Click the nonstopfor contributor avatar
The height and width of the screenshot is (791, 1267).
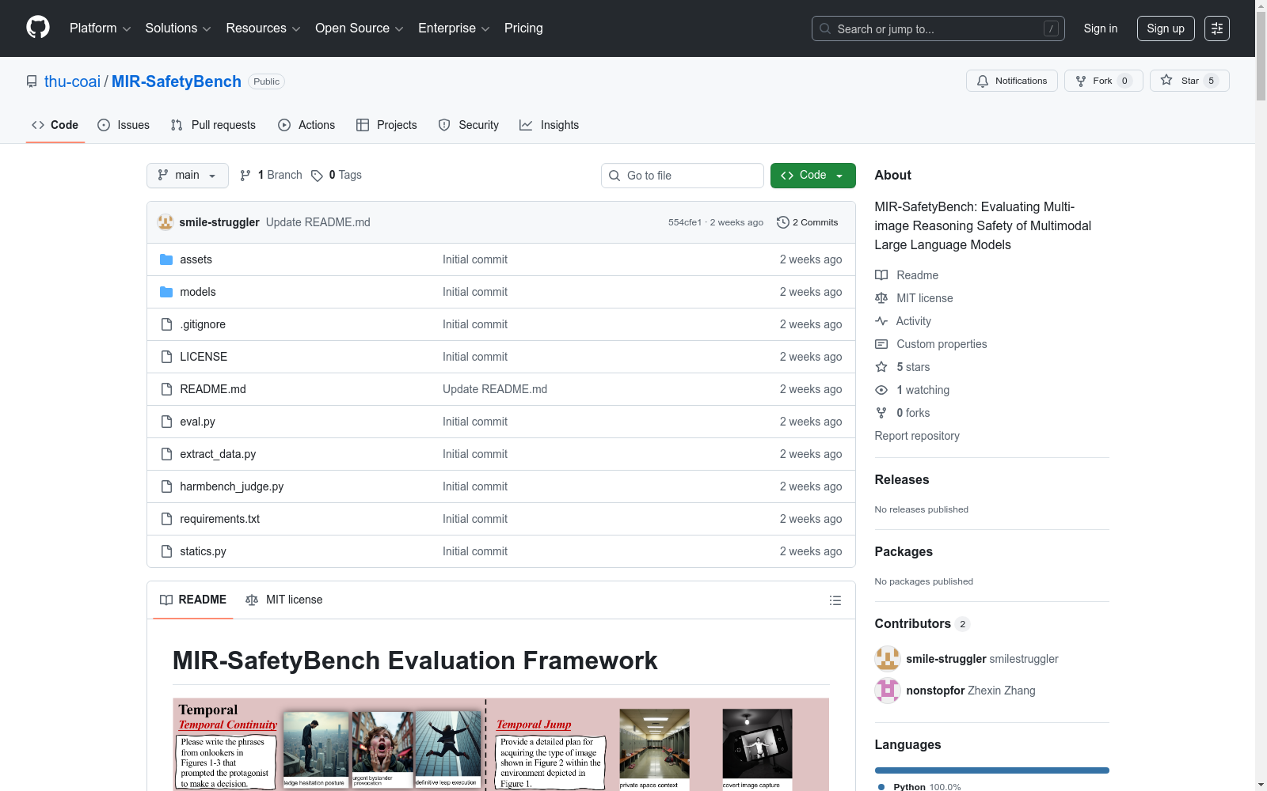(888, 691)
